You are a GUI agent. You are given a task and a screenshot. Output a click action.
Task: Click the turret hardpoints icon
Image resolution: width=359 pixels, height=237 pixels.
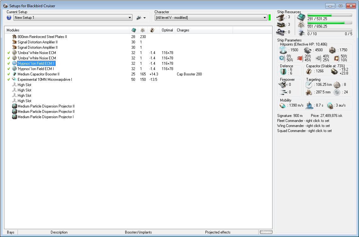[281, 17]
